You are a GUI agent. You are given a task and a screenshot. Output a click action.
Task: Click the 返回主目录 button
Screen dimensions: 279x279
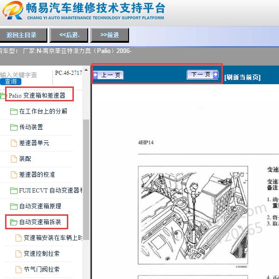coord(23,35)
